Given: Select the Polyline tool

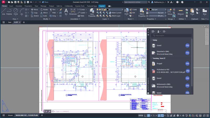Looking at the screenshot, I should tap(9, 12).
